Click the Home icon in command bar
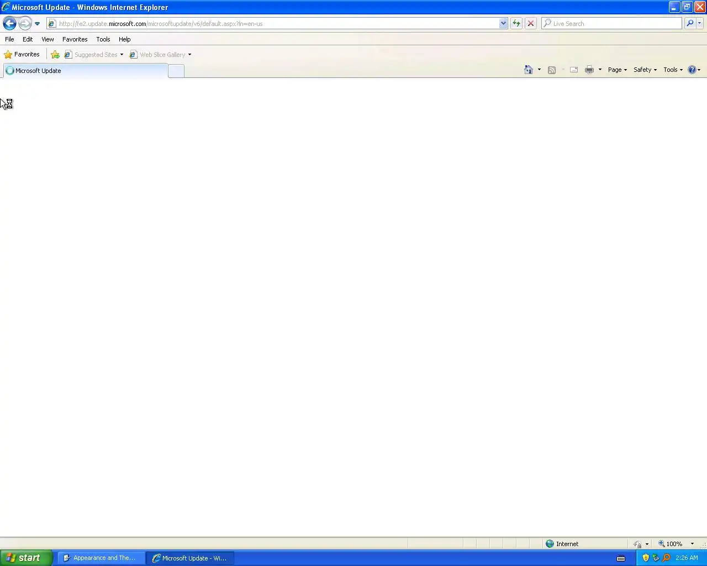707x566 pixels. coord(529,70)
